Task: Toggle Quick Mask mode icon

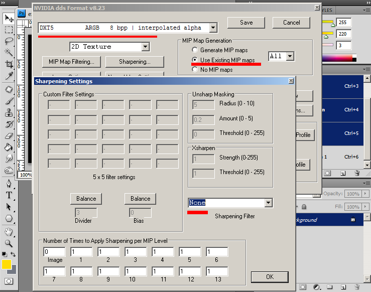Action: pos(9,281)
